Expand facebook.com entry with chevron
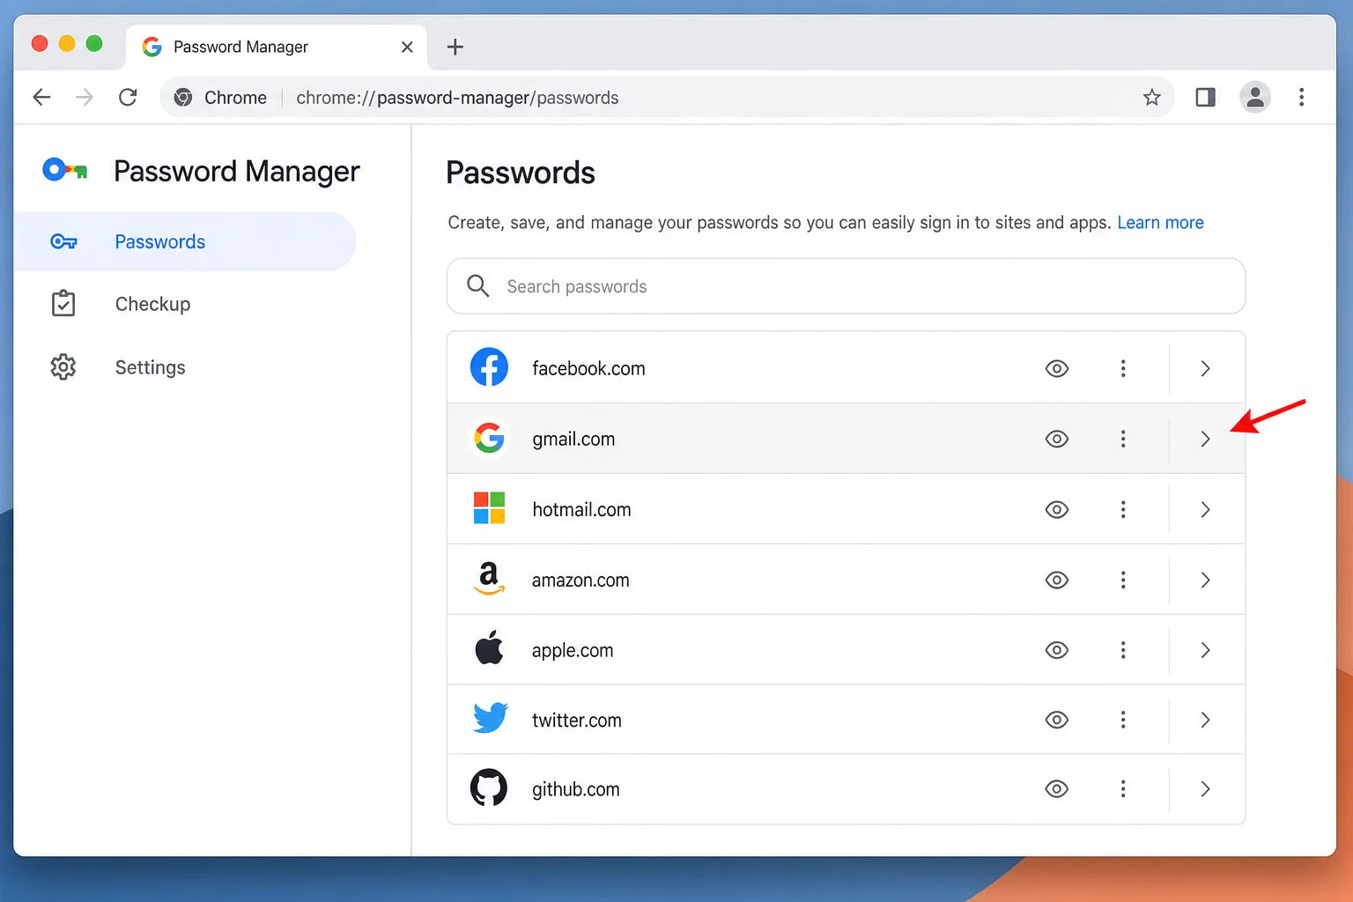This screenshot has width=1353, height=902. click(1206, 368)
